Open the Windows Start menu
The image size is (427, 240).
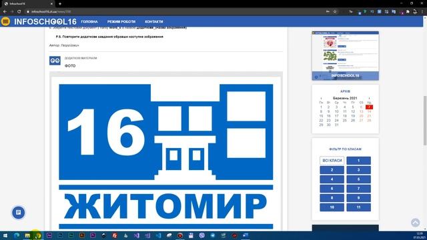click(x=5, y=235)
